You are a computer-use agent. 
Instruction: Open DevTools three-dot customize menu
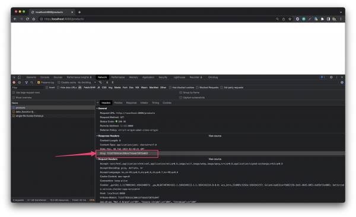(x=336, y=77)
